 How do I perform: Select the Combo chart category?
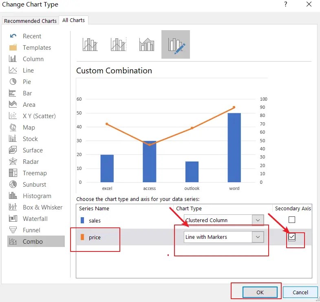[x=36, y=241]
